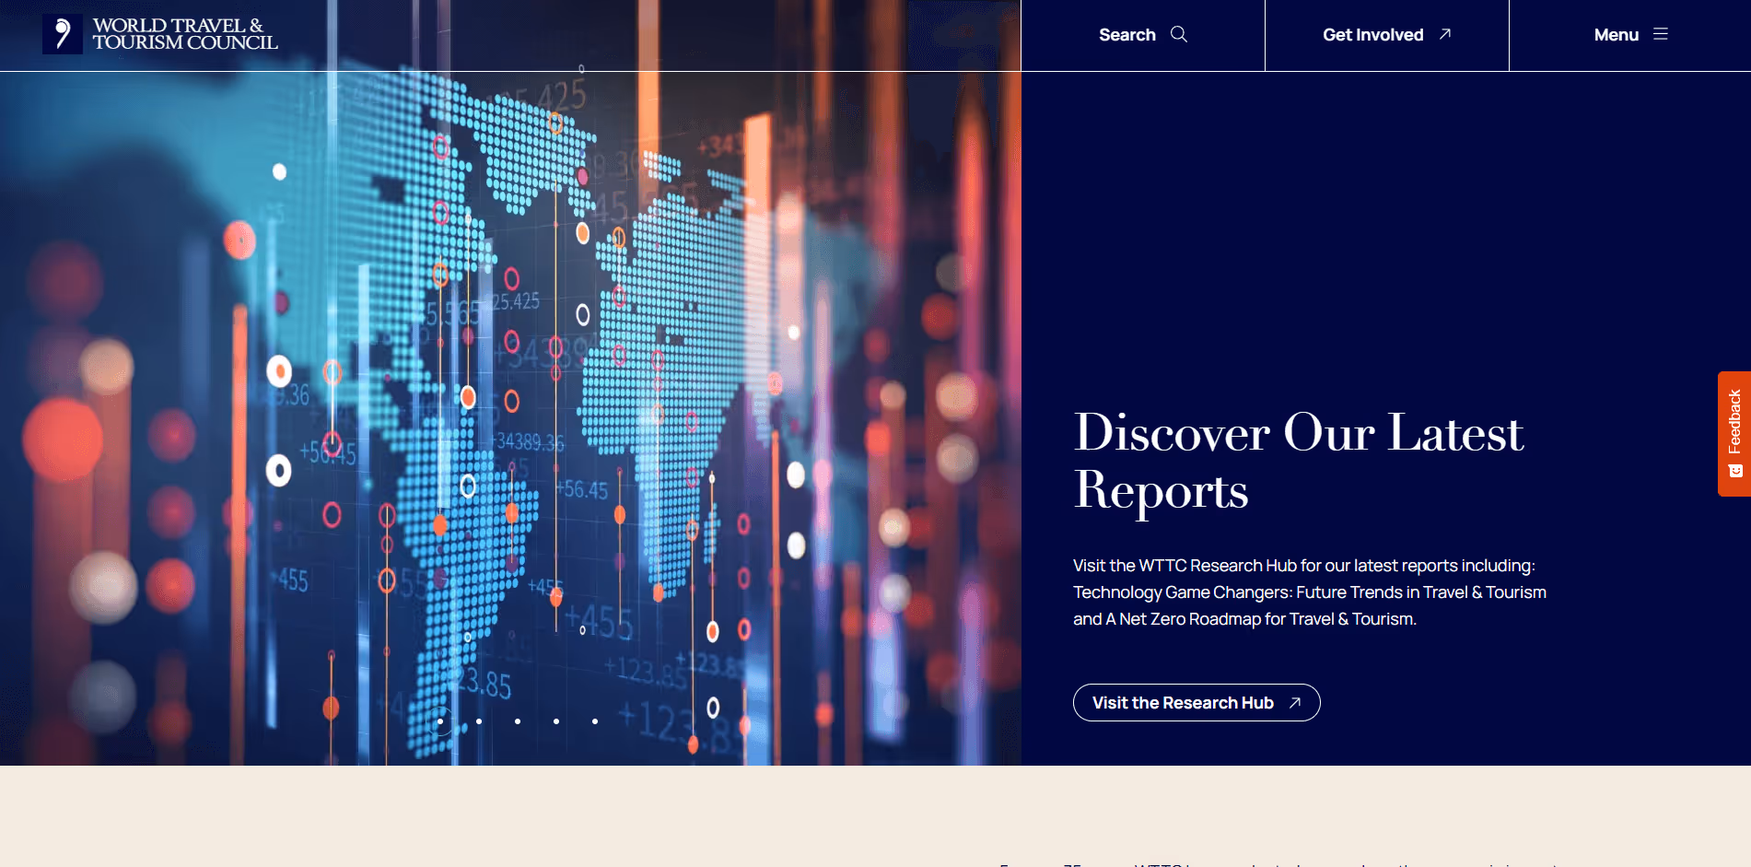This screenshot has width=1751, height=867.
Task: Expand the Menu navigation panel
Action: (1630, 34)
